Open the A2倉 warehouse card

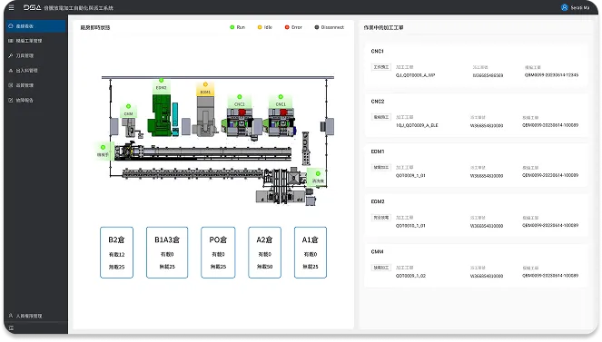click(x=264, y=252)
